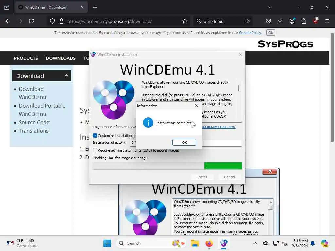Click the CLE - LAD game score widget
Image resolution: width=335 pixels, height=251 pixels.
(22, 243)
